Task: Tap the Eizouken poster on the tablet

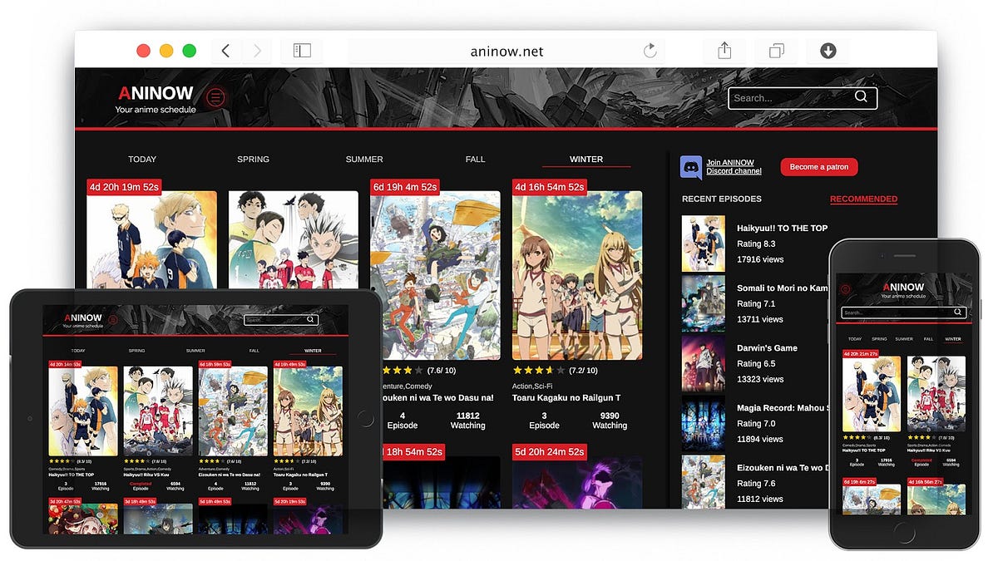Action: [x=233, y=411]
